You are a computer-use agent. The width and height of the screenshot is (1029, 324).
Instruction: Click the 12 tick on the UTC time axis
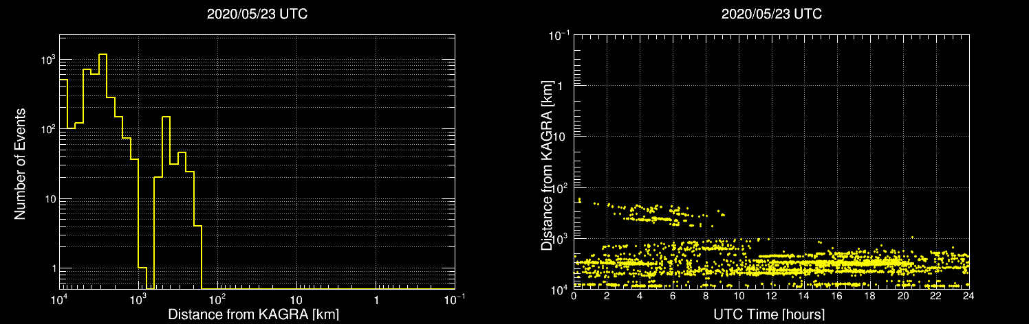click(771, 297)
